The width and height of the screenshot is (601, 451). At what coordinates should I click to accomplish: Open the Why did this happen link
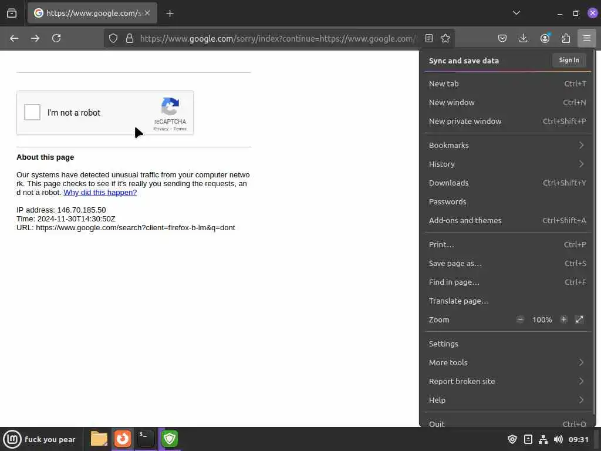(100, 193)
